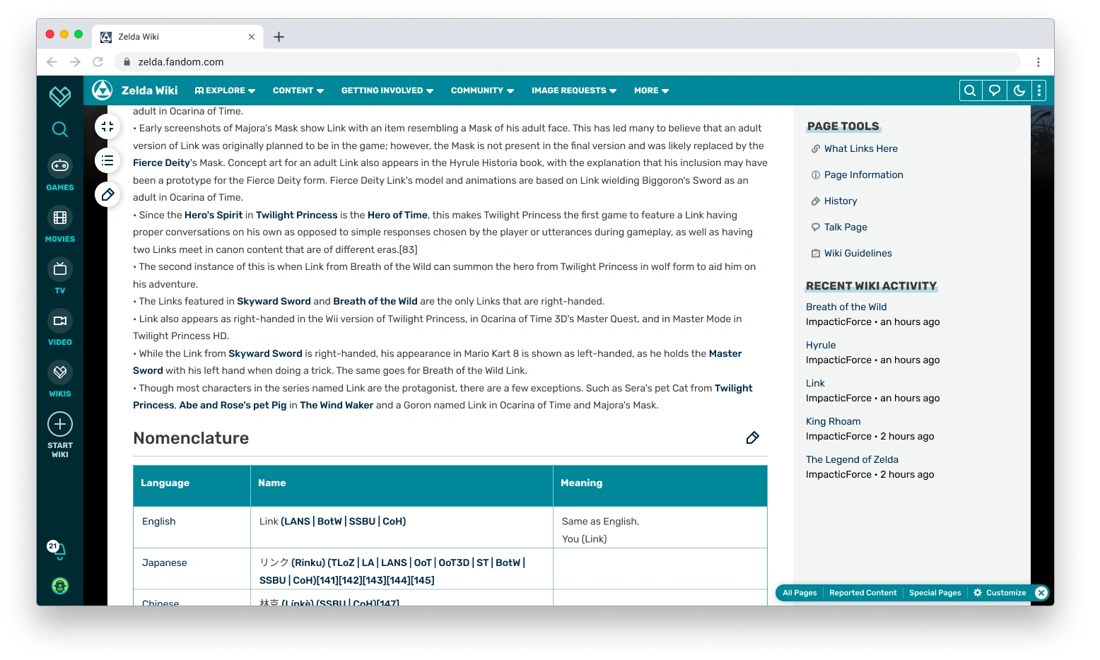The height and width of the screenshot is (660, 1100).
Task: Open a new browser tab
Action: coord(279,37)
